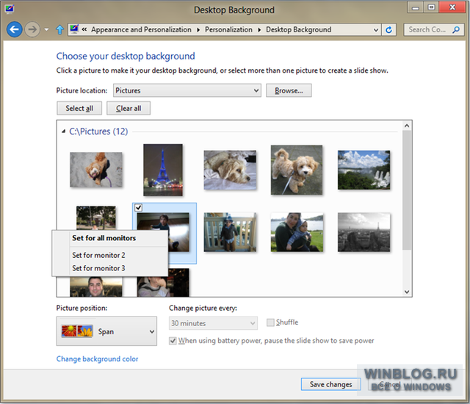Select the black-and-white city thumbnail
The image size is (470, 404).
tap(364, 232)
